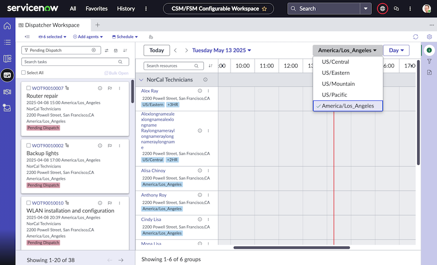This screenshot has height=265, width=437.
Task: Tick the WOT90010010 task checkbox
Action: point(28,203)
